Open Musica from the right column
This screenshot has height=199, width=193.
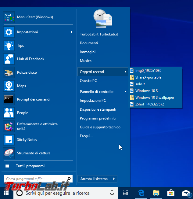click(86, 61)
